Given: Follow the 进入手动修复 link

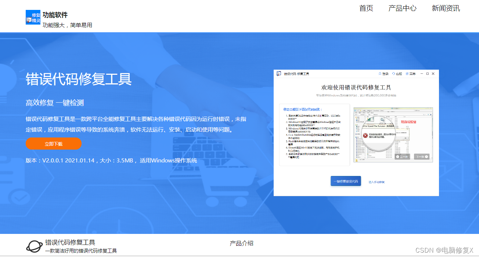Looking at the screenshot, I should 377,182.
